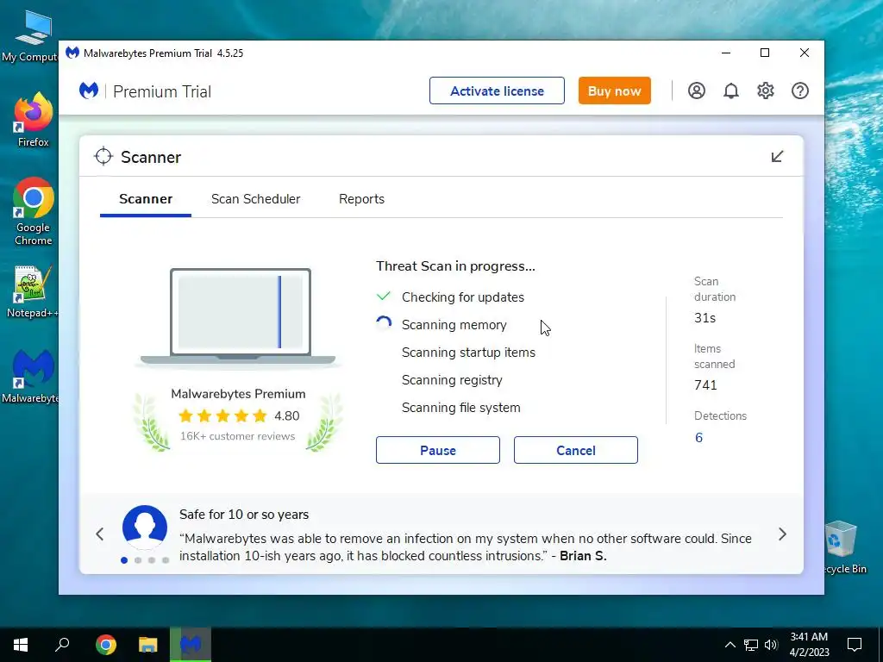Click the 'Scanning memory' step
Image resolution: width=883 pixels, height=662 pixels.
(x=454, y=325)
